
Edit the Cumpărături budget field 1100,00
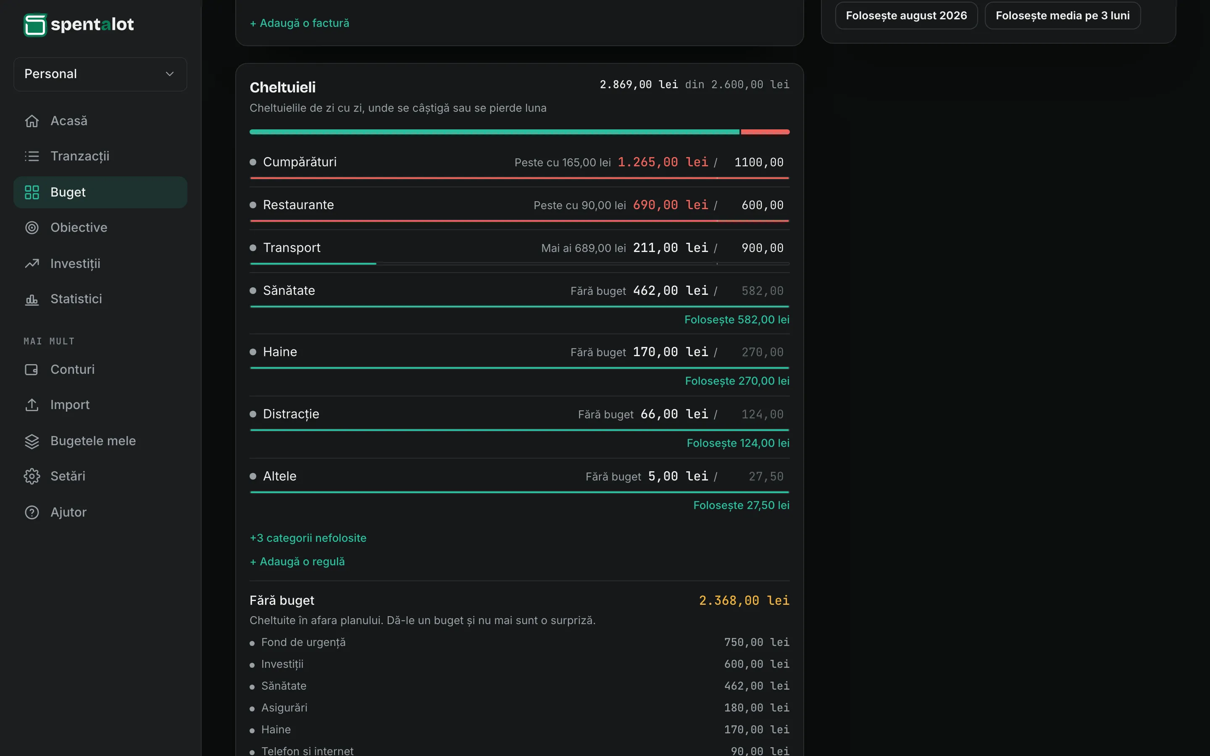point(755,163)
